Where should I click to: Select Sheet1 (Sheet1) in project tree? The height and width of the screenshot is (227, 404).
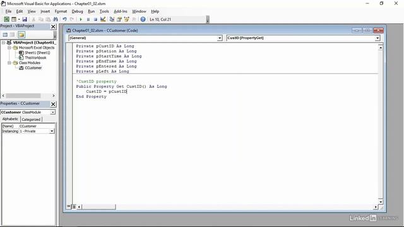pos(37,53)
